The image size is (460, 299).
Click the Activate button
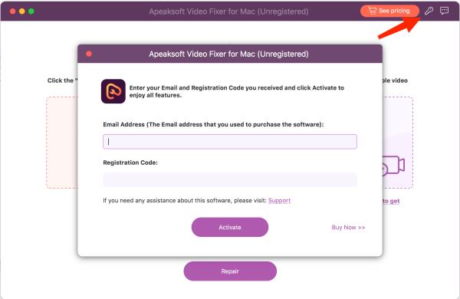(x=230, y=227)
